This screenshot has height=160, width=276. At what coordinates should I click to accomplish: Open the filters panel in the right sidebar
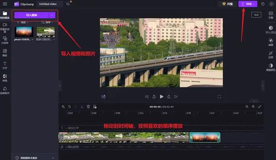click(271, 42)
